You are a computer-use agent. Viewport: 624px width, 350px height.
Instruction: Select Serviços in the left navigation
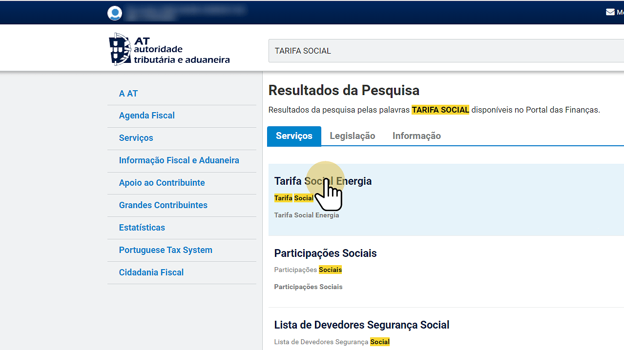pyautogui.click(x=136, y=138)
